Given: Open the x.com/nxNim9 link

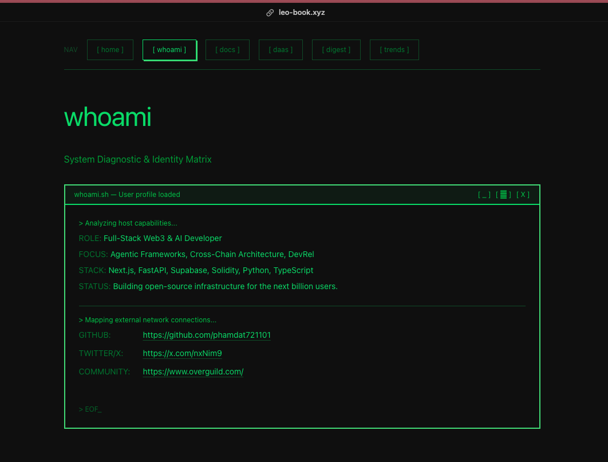Looking at the screenshot, I should [182, 353].
